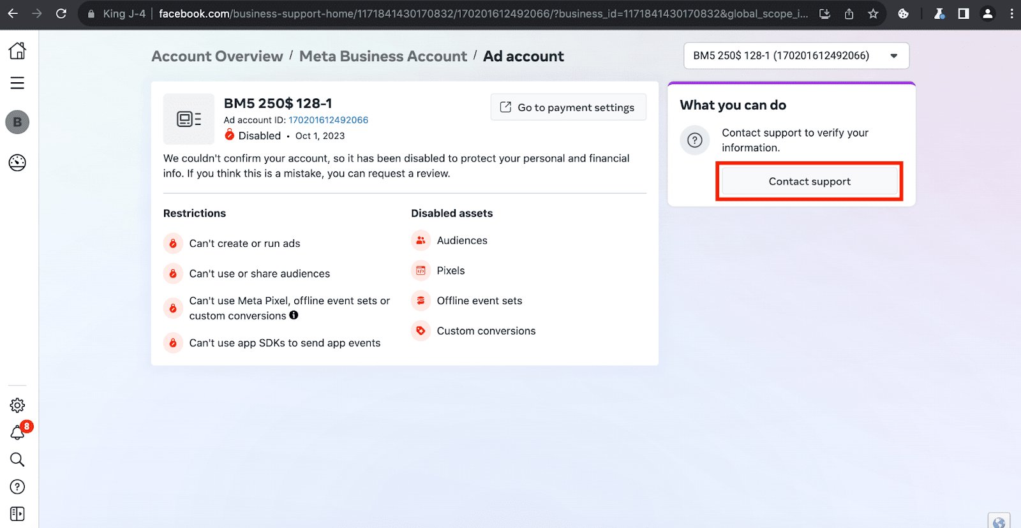This screenshot has width=1021, height=528.
Task: Open ad account ID 170201612492066 link
Action: (x=328, y=120)
